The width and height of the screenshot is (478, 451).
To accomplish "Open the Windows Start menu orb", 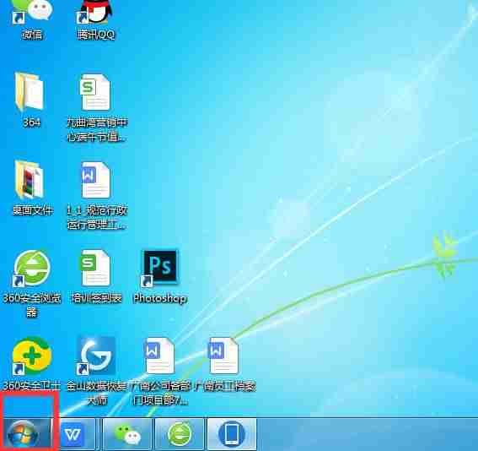I will (23, 434).
